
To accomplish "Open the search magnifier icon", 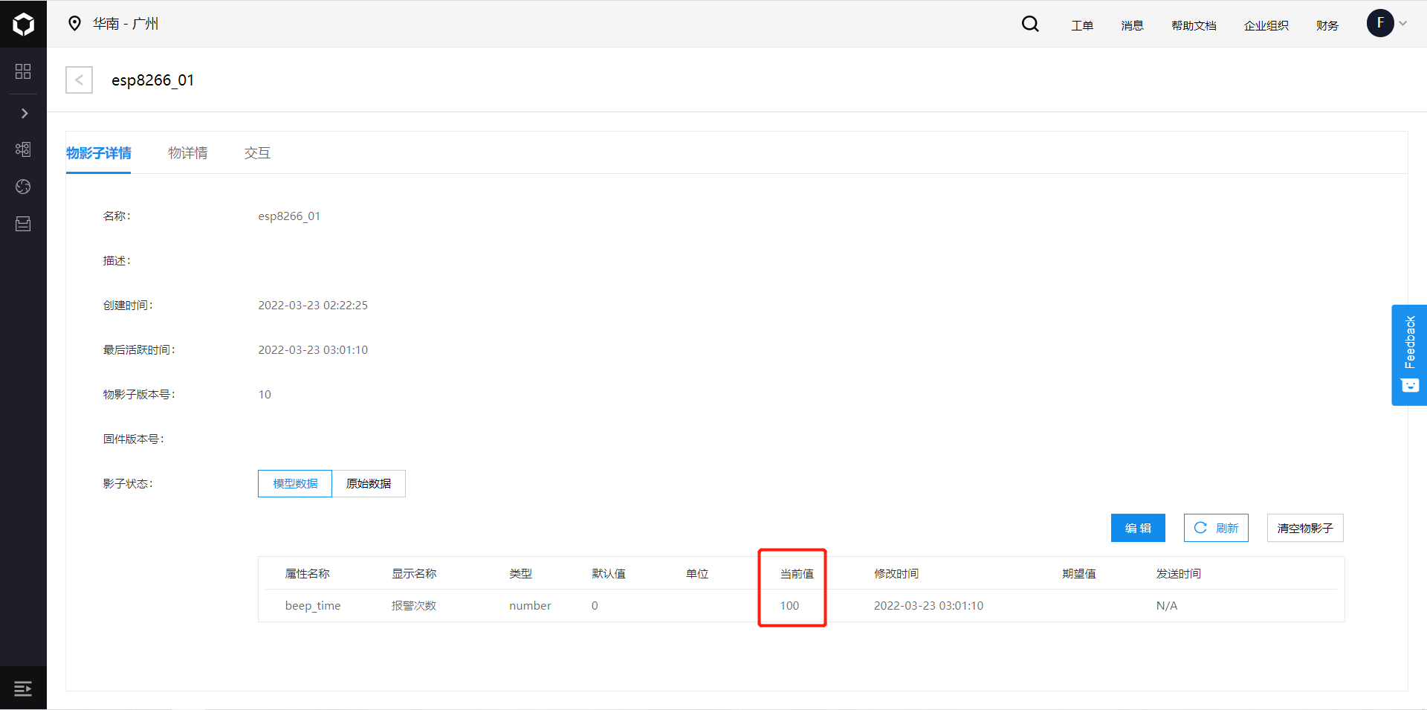I will tap(1030, 24).
